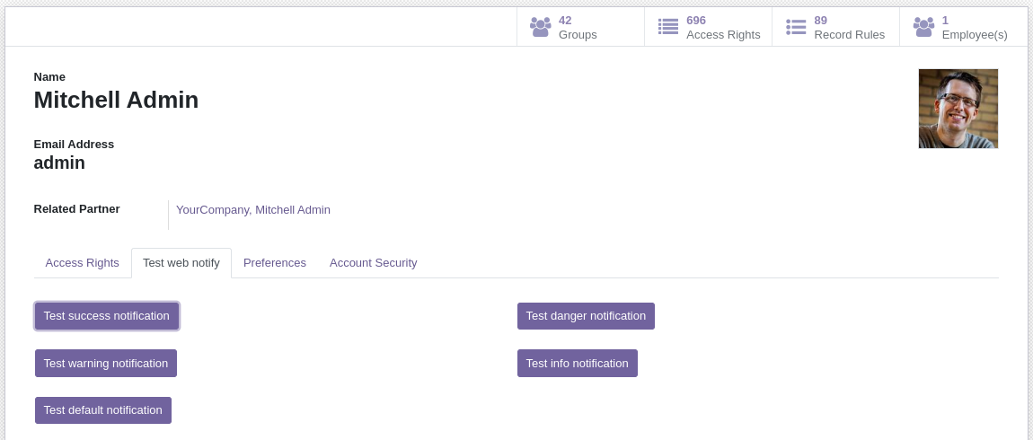Select the Test web notify tab

[x=181, y=263]
